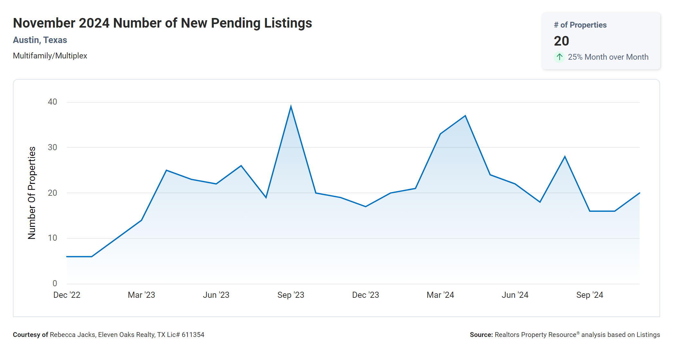
Task: Click the "Realtors Property Resource" source text
Action: click(x=536, y=335)
